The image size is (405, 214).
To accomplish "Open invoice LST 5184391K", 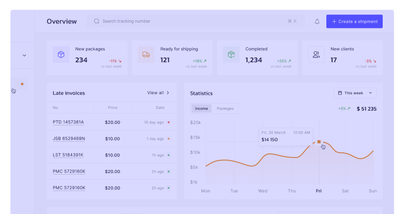I will [68, 155].
